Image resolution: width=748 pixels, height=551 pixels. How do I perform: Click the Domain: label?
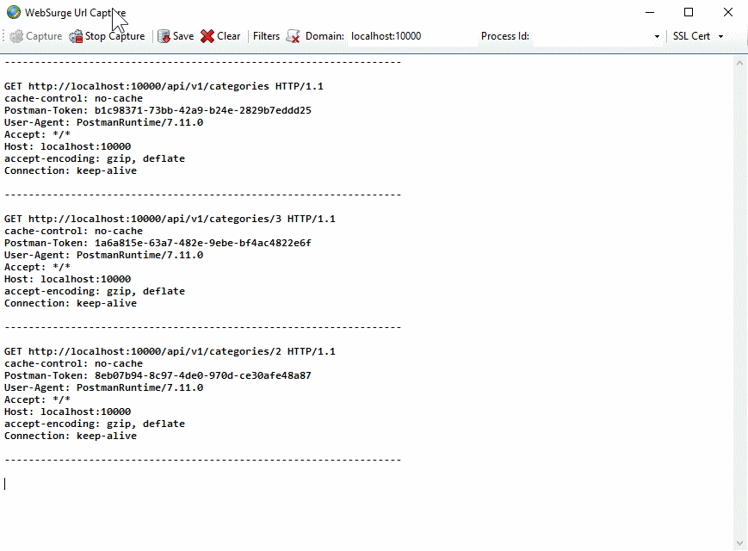click(325, 36)
